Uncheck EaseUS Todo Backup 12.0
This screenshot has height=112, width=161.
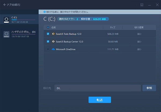click(48, 34)
